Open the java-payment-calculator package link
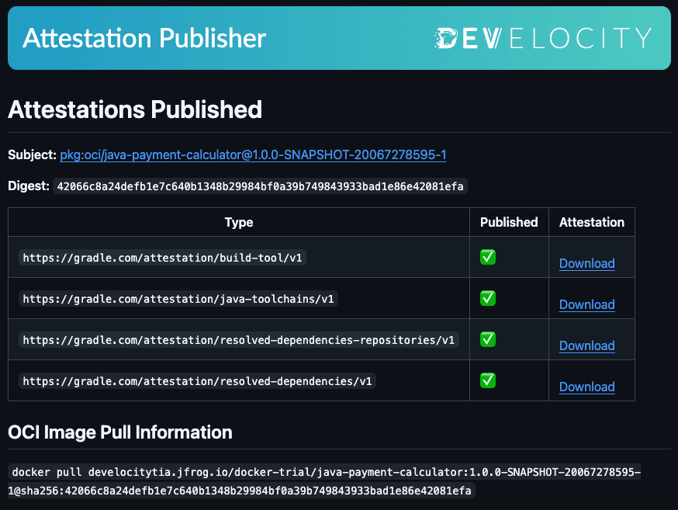 coord(253,155)
